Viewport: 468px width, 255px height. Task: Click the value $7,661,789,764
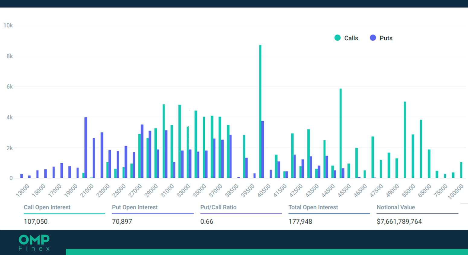(399, 222)
